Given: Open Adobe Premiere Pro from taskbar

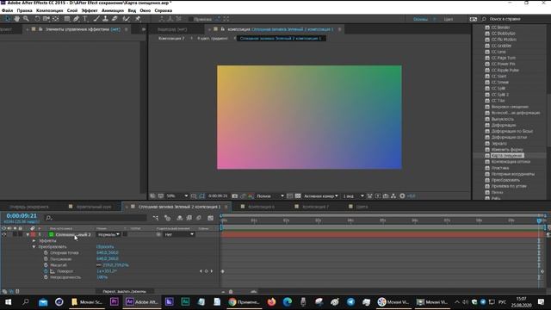Looking at the screenshot, I should [115, 302].
